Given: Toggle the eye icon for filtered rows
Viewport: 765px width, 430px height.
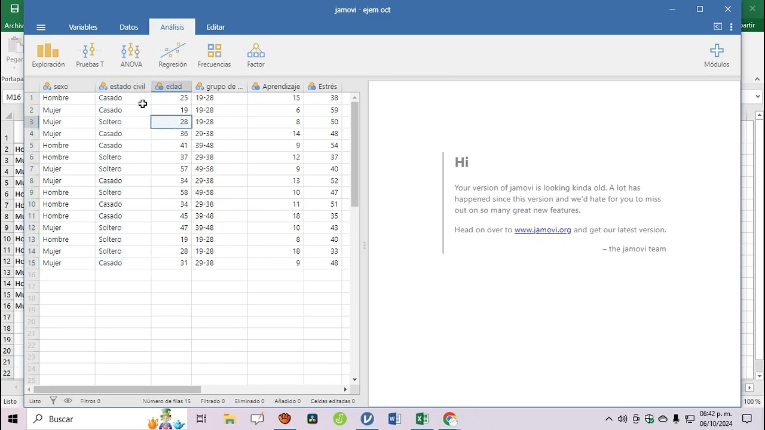Looking at the screenshot, I should pos(68,401).
